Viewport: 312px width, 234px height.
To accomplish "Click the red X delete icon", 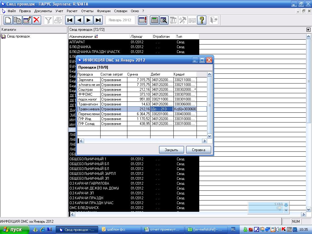I will tap(37, 20).
